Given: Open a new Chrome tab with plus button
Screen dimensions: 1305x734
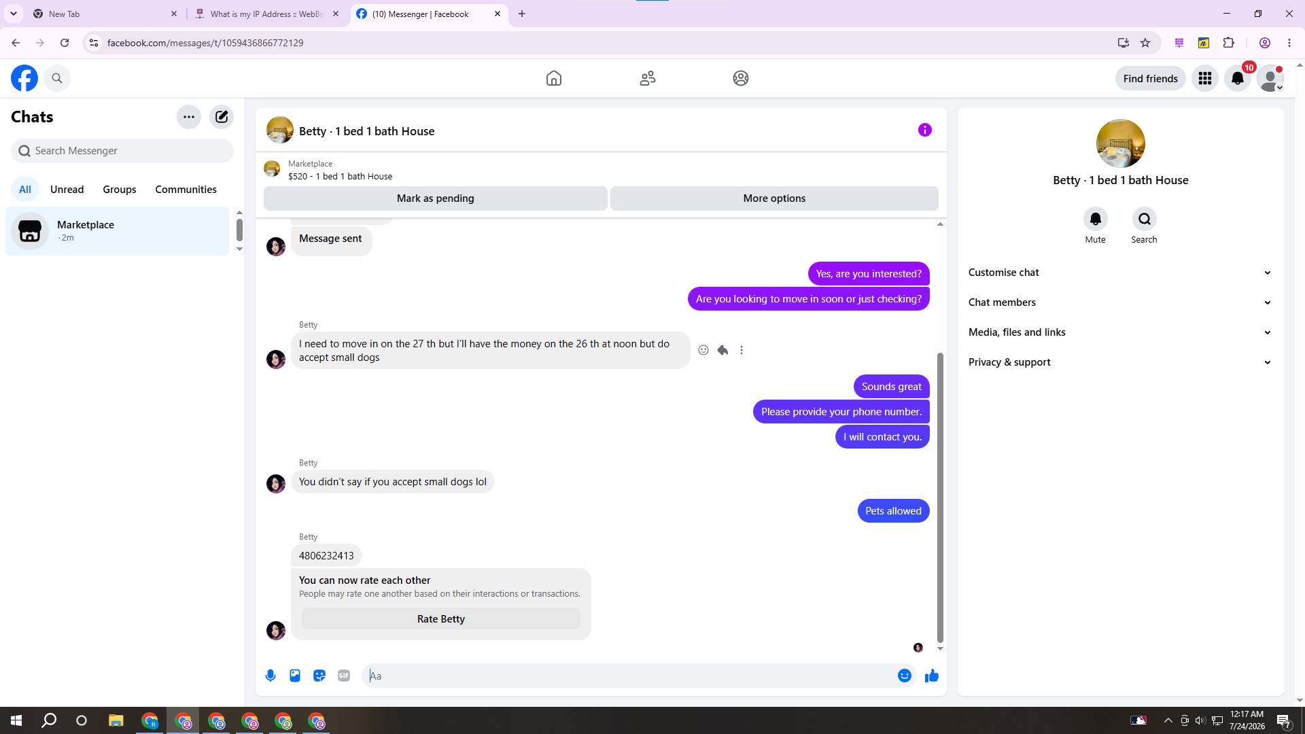Looking at the screenshot, I should pyautogui.click(x=522, y=14).
